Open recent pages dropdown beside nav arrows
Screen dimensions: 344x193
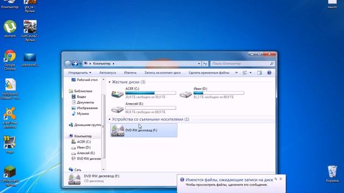click(x=80, y=64)
